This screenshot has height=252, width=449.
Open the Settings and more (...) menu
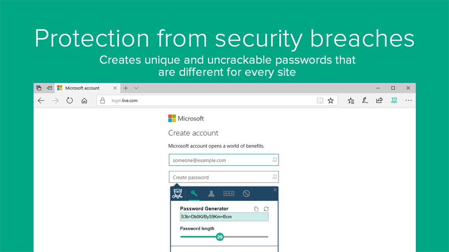pos(408,100)
